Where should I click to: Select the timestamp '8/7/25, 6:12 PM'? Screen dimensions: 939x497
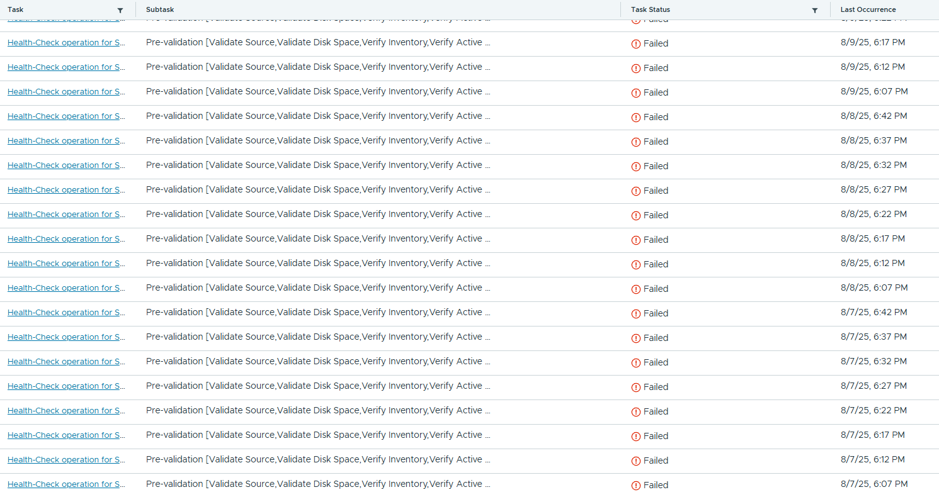coord(873,459)
